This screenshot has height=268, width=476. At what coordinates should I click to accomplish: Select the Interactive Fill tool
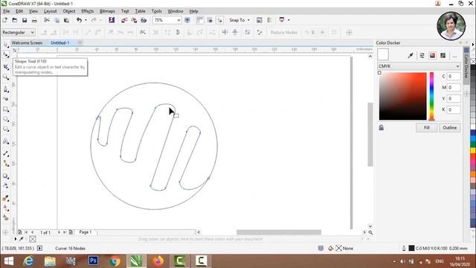coord(6,208)
